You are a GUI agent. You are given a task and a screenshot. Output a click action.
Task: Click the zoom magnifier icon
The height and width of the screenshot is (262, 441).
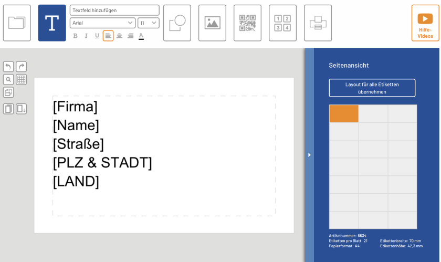pyautogui.click(x=8, y=79)
